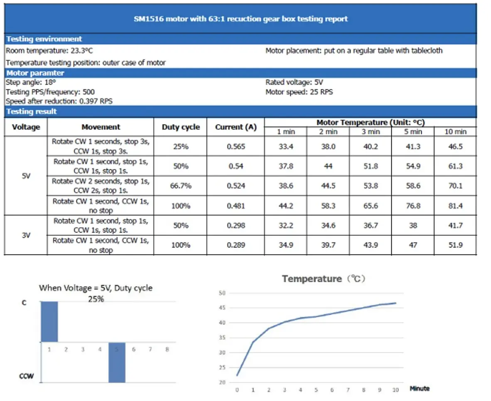The image size is (491, 401).
Task: Select the 10 min temperature column header
Action: point(455,132)
